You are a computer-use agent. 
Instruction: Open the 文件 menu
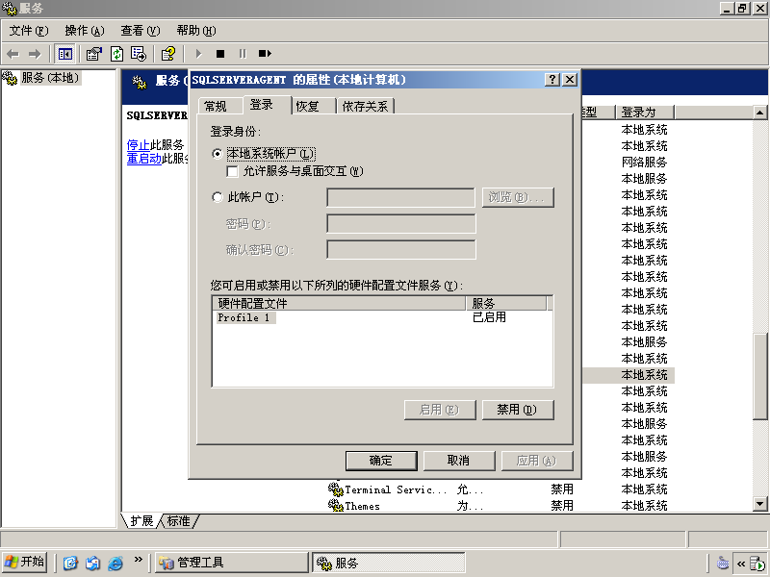29,31
